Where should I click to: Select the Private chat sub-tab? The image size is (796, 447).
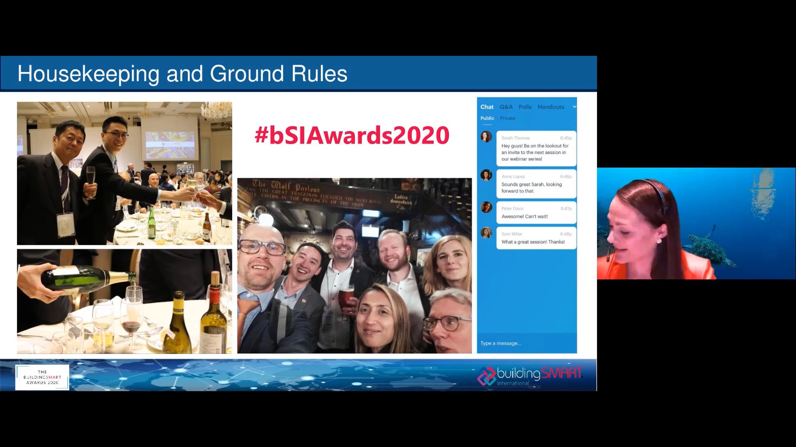coord(508,118)
